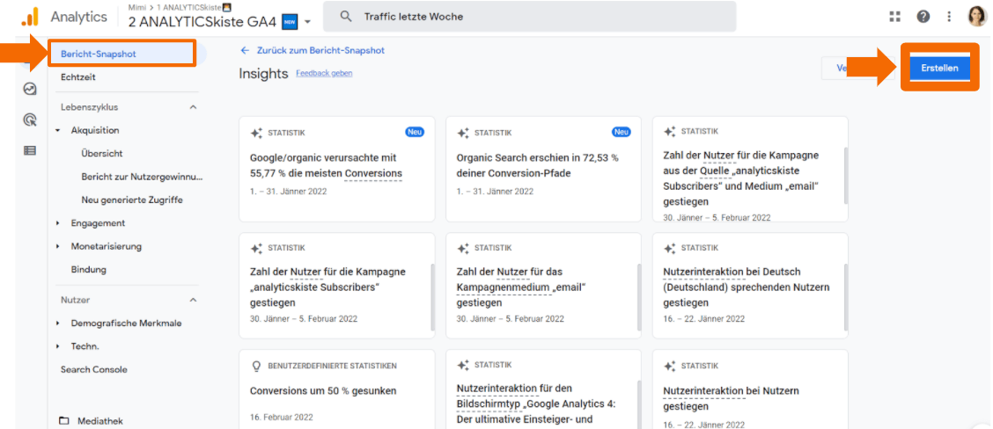Viewport: 993px width, 429px height.
Task: Expand the Monetarisierung tree node
Action: tap(57, 246)
